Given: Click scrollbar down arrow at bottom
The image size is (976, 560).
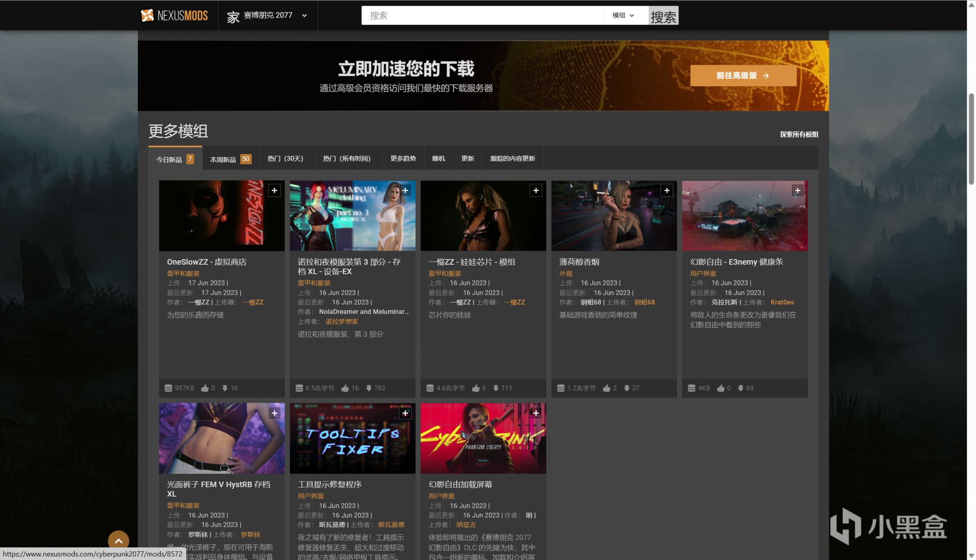Looking at the screenshot, I should point(971,556).
